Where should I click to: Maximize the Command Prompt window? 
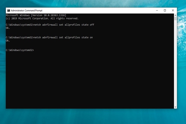pos(165,10)
